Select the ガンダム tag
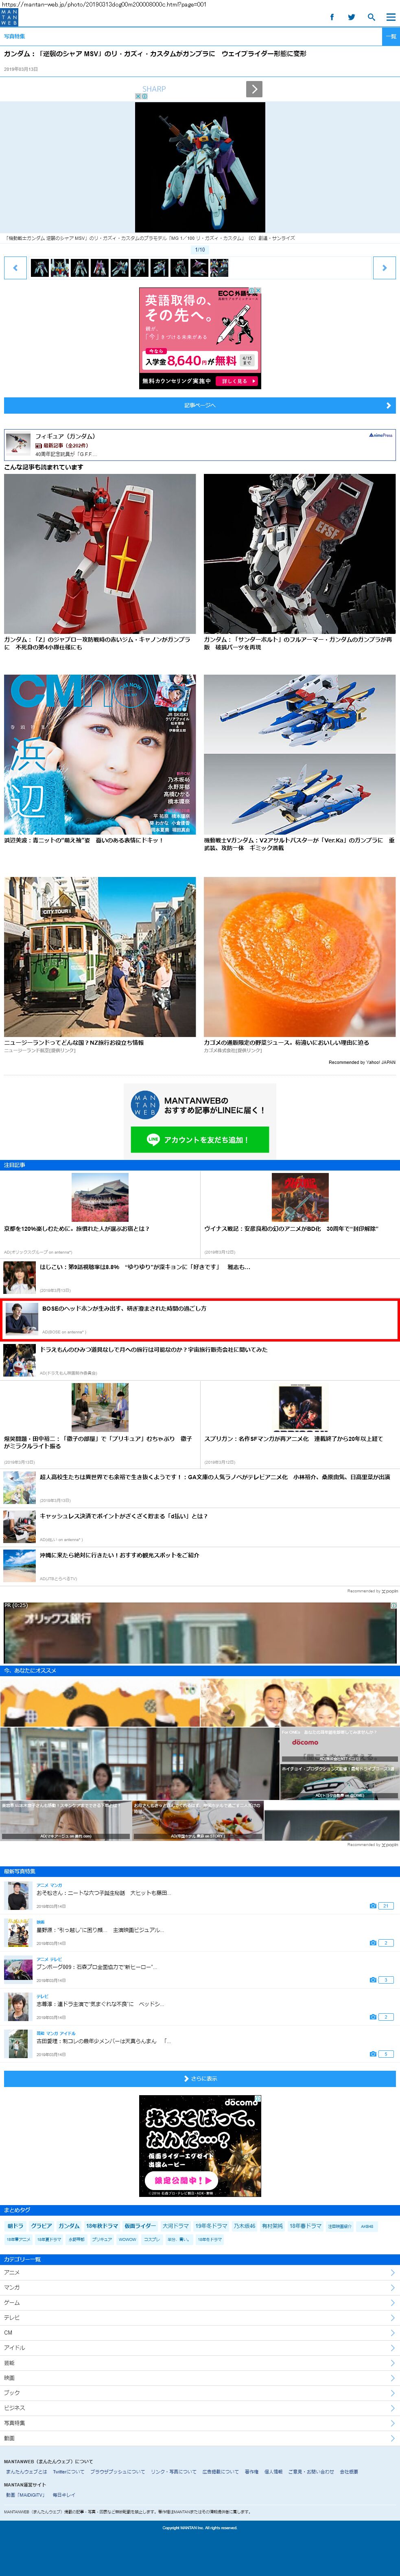Screen dimensions: 400x2576 coord(69,2226)
